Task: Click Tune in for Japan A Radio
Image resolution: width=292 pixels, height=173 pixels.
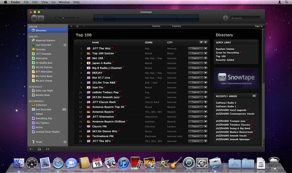Action: pyautogui.click(x=195, y=63)
